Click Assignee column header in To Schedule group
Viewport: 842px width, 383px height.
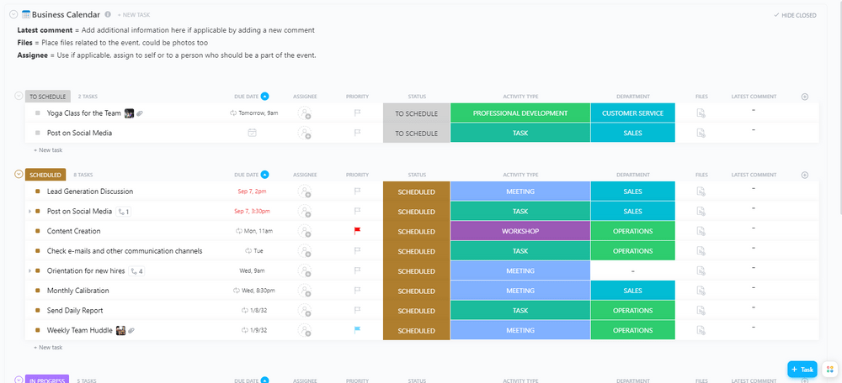(x=305, y=97)
